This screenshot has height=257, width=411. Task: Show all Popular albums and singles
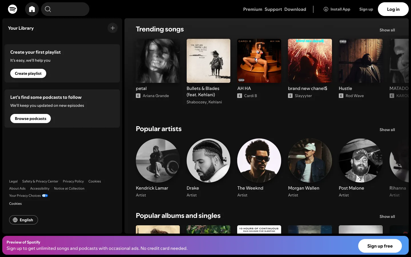click(387, 216)
